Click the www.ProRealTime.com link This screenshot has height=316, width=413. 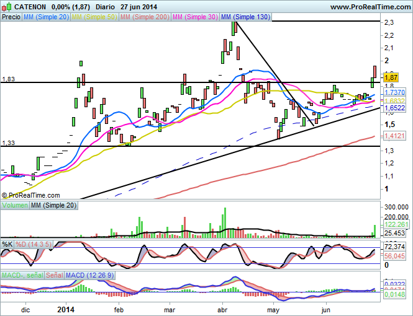pyautogui.click(x=370, y=7)
